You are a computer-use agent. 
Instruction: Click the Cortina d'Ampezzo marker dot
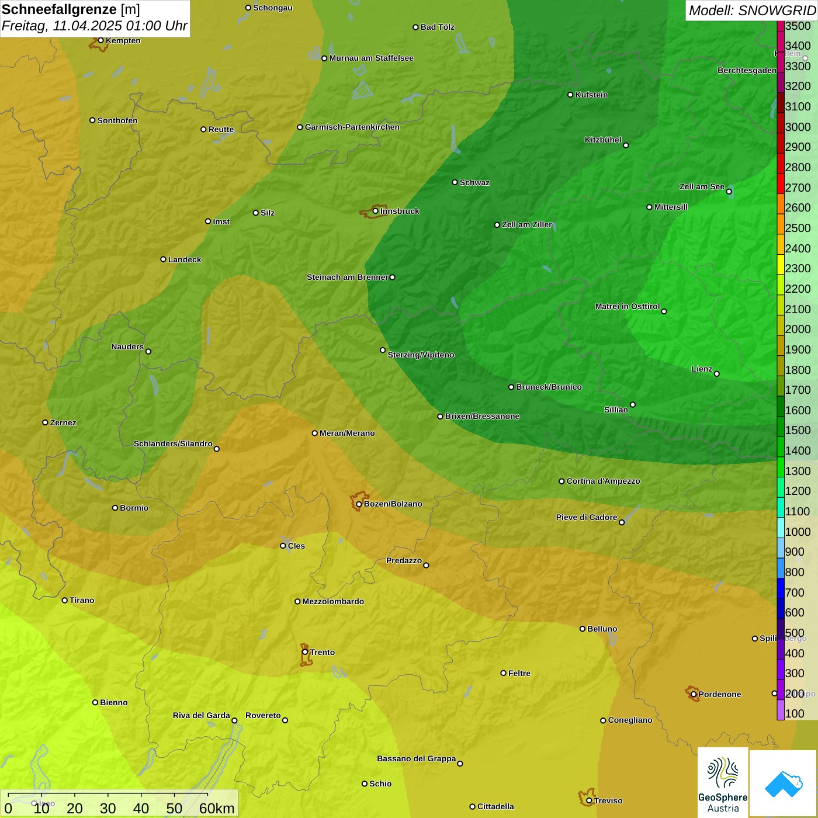[561, 481]
